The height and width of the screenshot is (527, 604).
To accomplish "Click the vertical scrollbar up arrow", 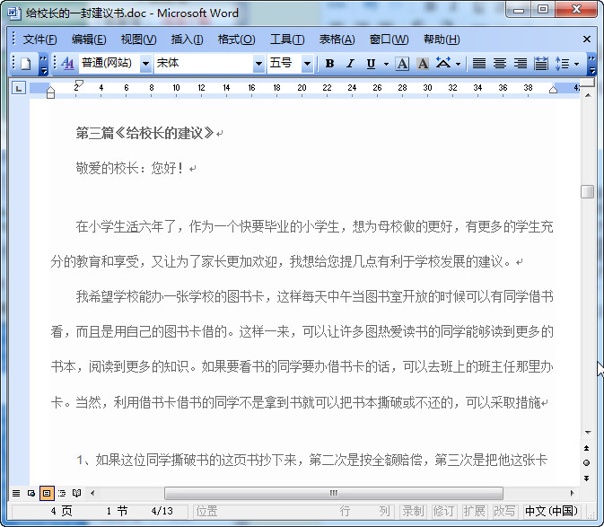I will [x=588, y=95].
